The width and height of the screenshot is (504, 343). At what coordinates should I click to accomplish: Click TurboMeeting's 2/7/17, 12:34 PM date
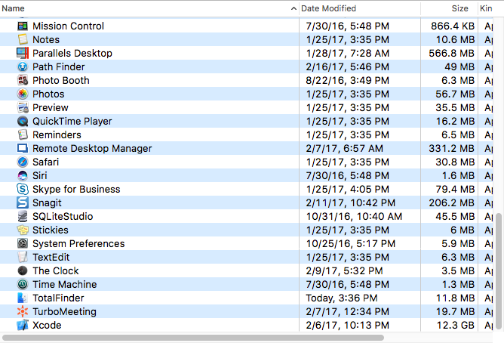pyautogui.click(x=348, y=312)
